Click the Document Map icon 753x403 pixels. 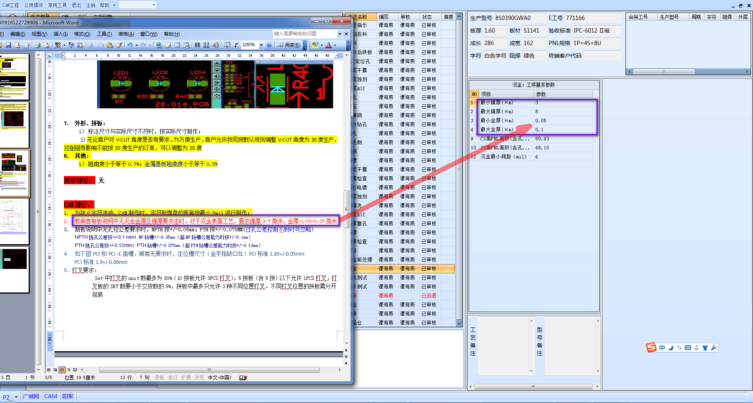tap(227, 45)
